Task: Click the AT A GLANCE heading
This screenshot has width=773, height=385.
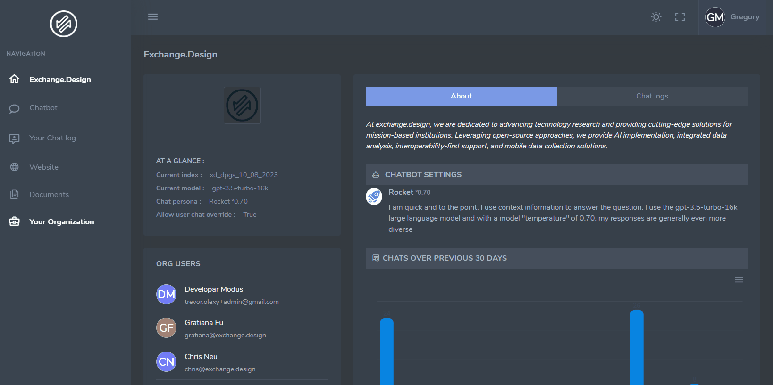Action: tap(180, 161)
